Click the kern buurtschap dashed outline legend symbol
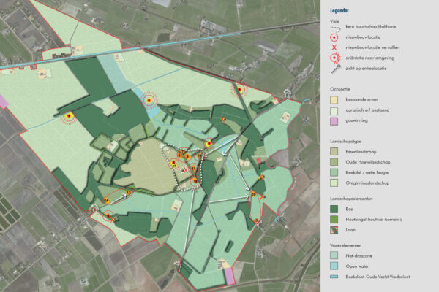Image resolution: width=439 pixels, height=292 pixels. coord(335,28)
